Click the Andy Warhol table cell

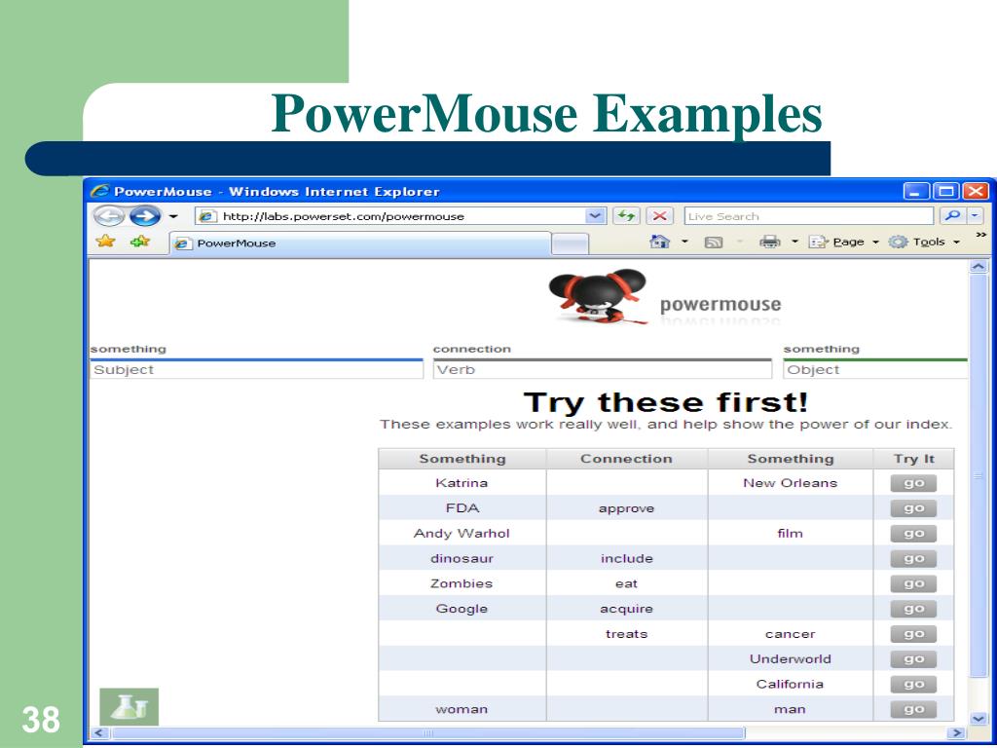[462, 533]
